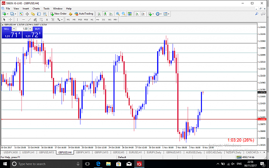
Task: Switch timeframe to M1
Action: tap(68, 19)
